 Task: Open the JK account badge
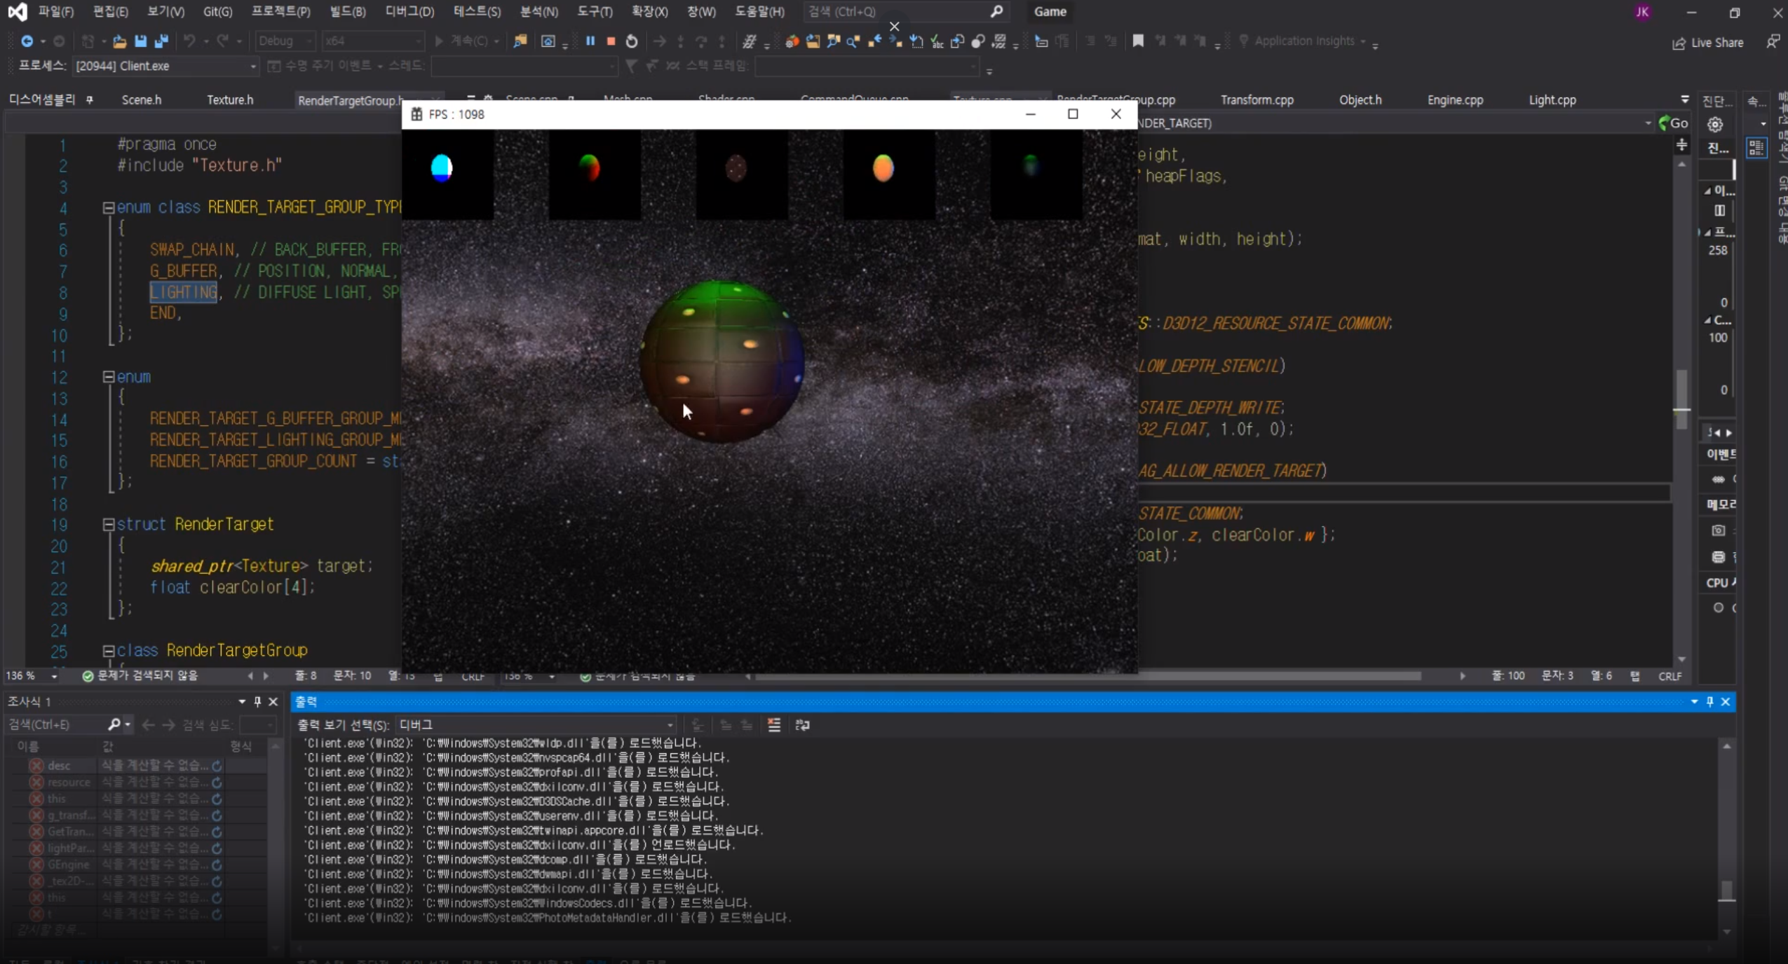[1642, 12]
